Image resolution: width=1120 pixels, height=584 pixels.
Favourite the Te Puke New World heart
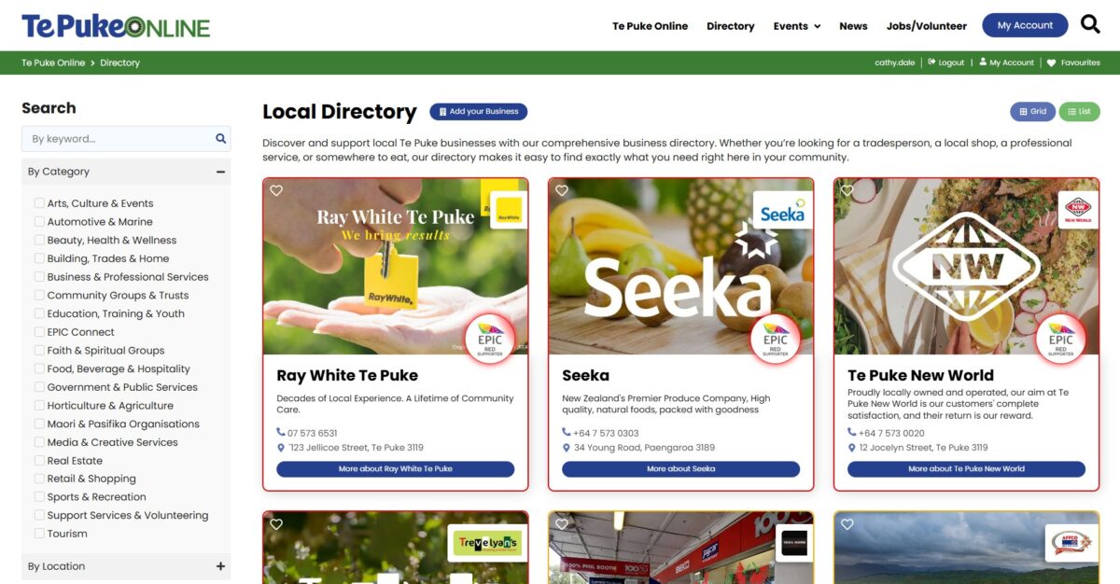pyautogui.click(x=847, y=190)
